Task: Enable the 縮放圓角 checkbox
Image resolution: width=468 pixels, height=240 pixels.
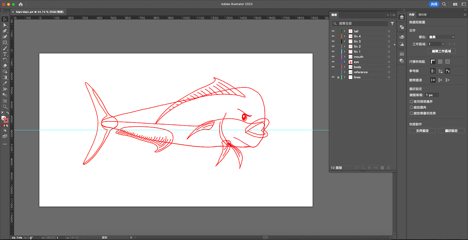Action: point(412,107)
